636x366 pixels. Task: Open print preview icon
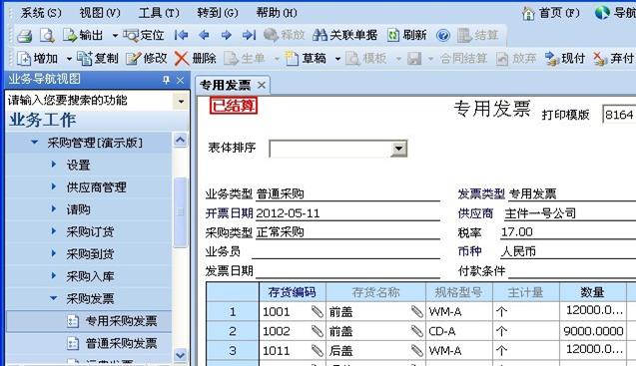click(47, 36)
